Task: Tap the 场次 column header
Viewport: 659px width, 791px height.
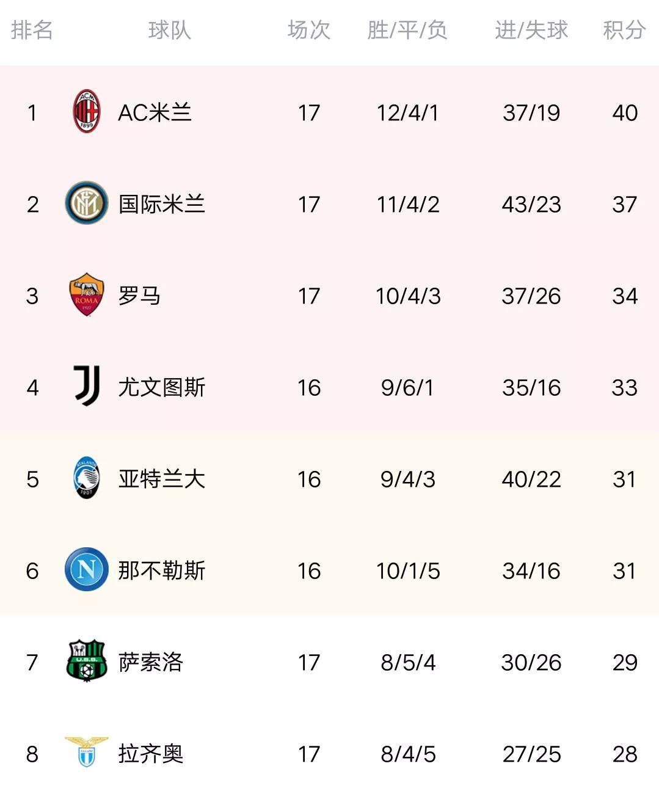Action: click(309, 30)
